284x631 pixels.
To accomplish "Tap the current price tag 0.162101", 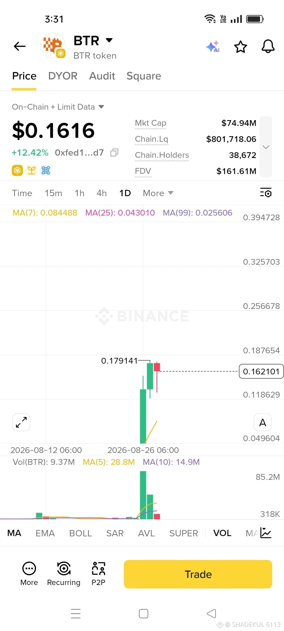I will pos(261,372).
